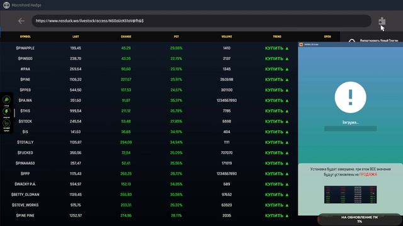The width and height of the screenshot is (403, 226).
Task: Click the Загрузка loading label
Action: pos(350,122)
